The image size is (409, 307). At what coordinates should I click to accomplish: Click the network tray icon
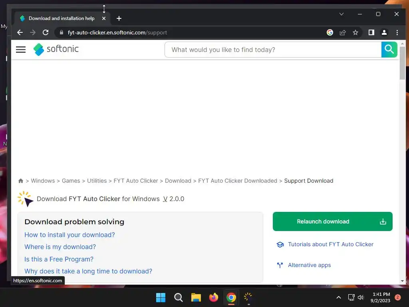click(x=351, y=297)
